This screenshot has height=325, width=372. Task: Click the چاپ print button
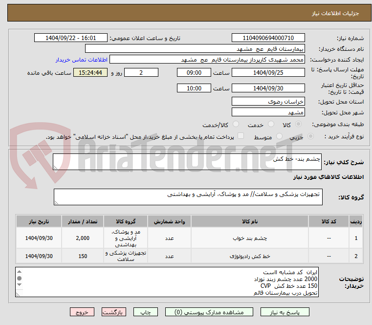(x=146, y=312)
